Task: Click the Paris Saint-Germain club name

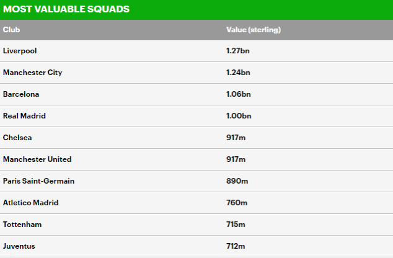Action: pyautogui.click(x=43, y=181)
